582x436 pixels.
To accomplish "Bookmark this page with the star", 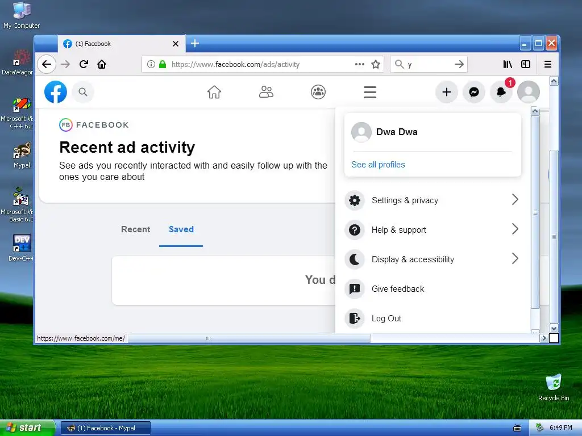I will [x=376, y=64].
